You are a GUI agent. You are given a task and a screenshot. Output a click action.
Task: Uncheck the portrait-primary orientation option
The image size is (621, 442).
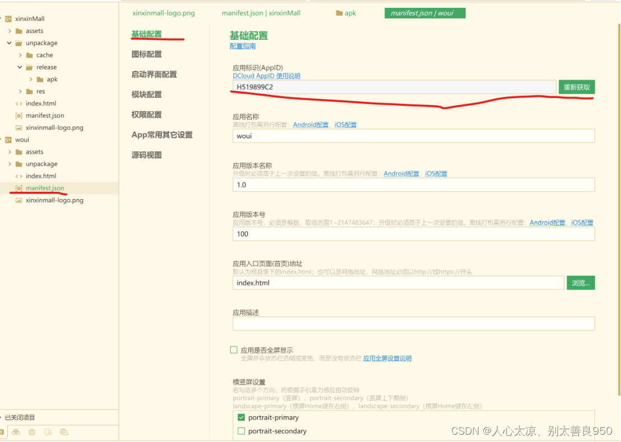240,417
